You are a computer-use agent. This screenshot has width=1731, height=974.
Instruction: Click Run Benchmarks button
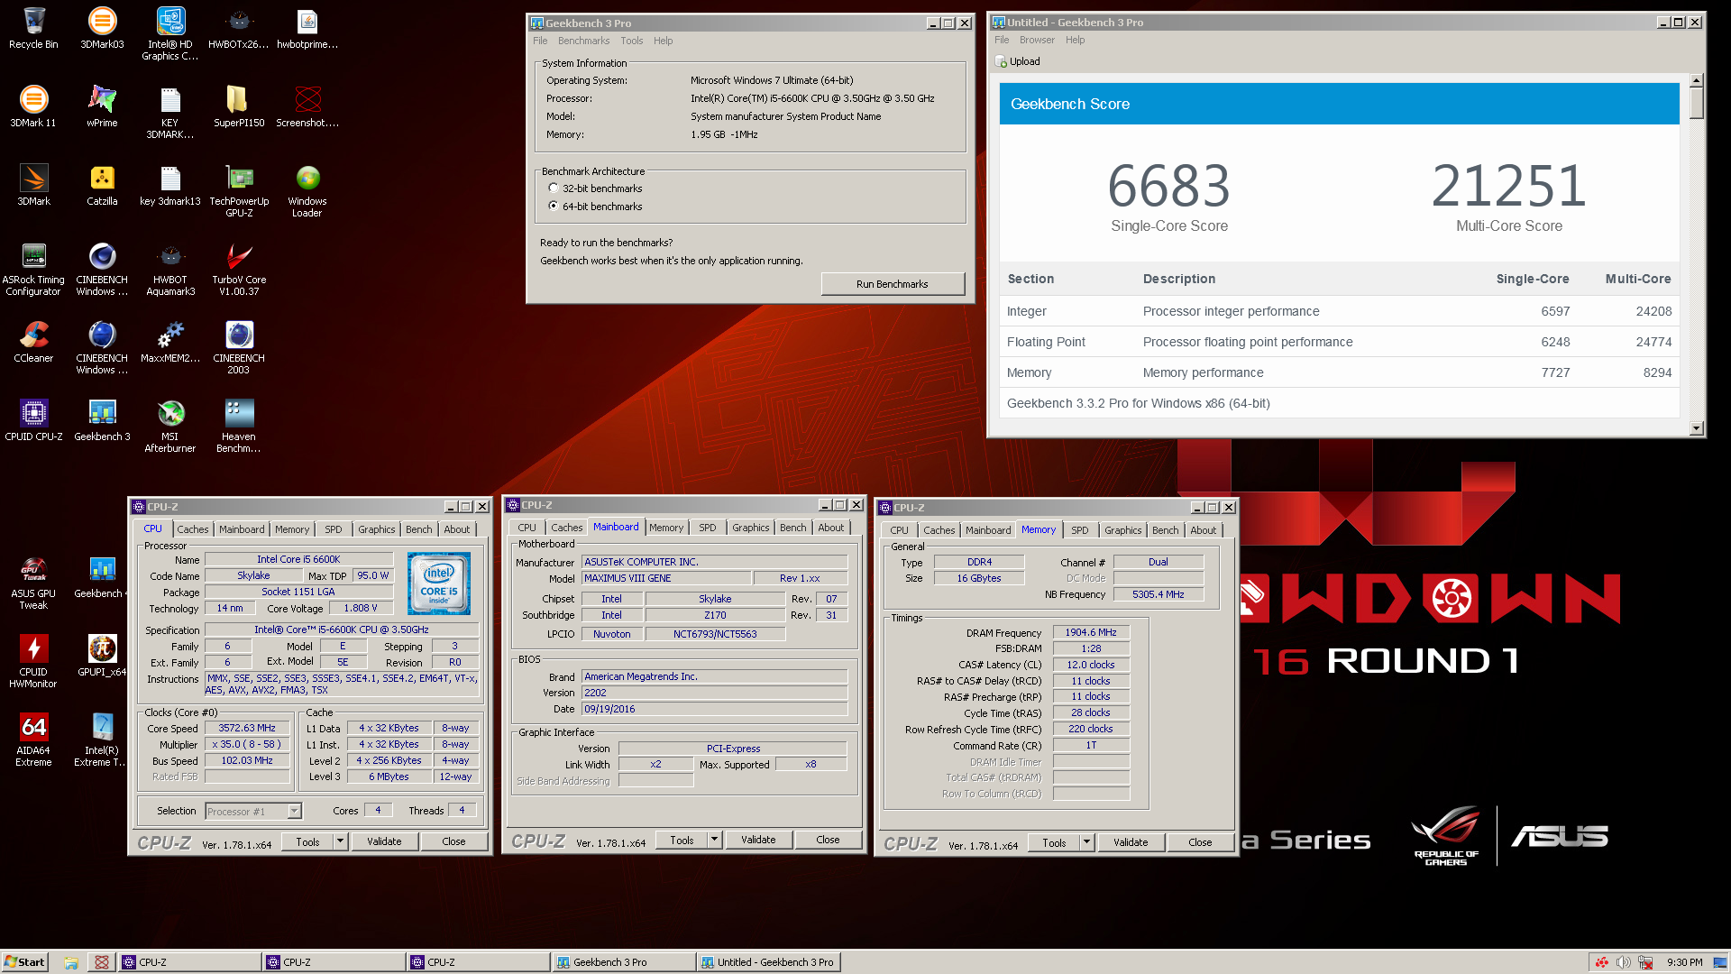[892, 284]
